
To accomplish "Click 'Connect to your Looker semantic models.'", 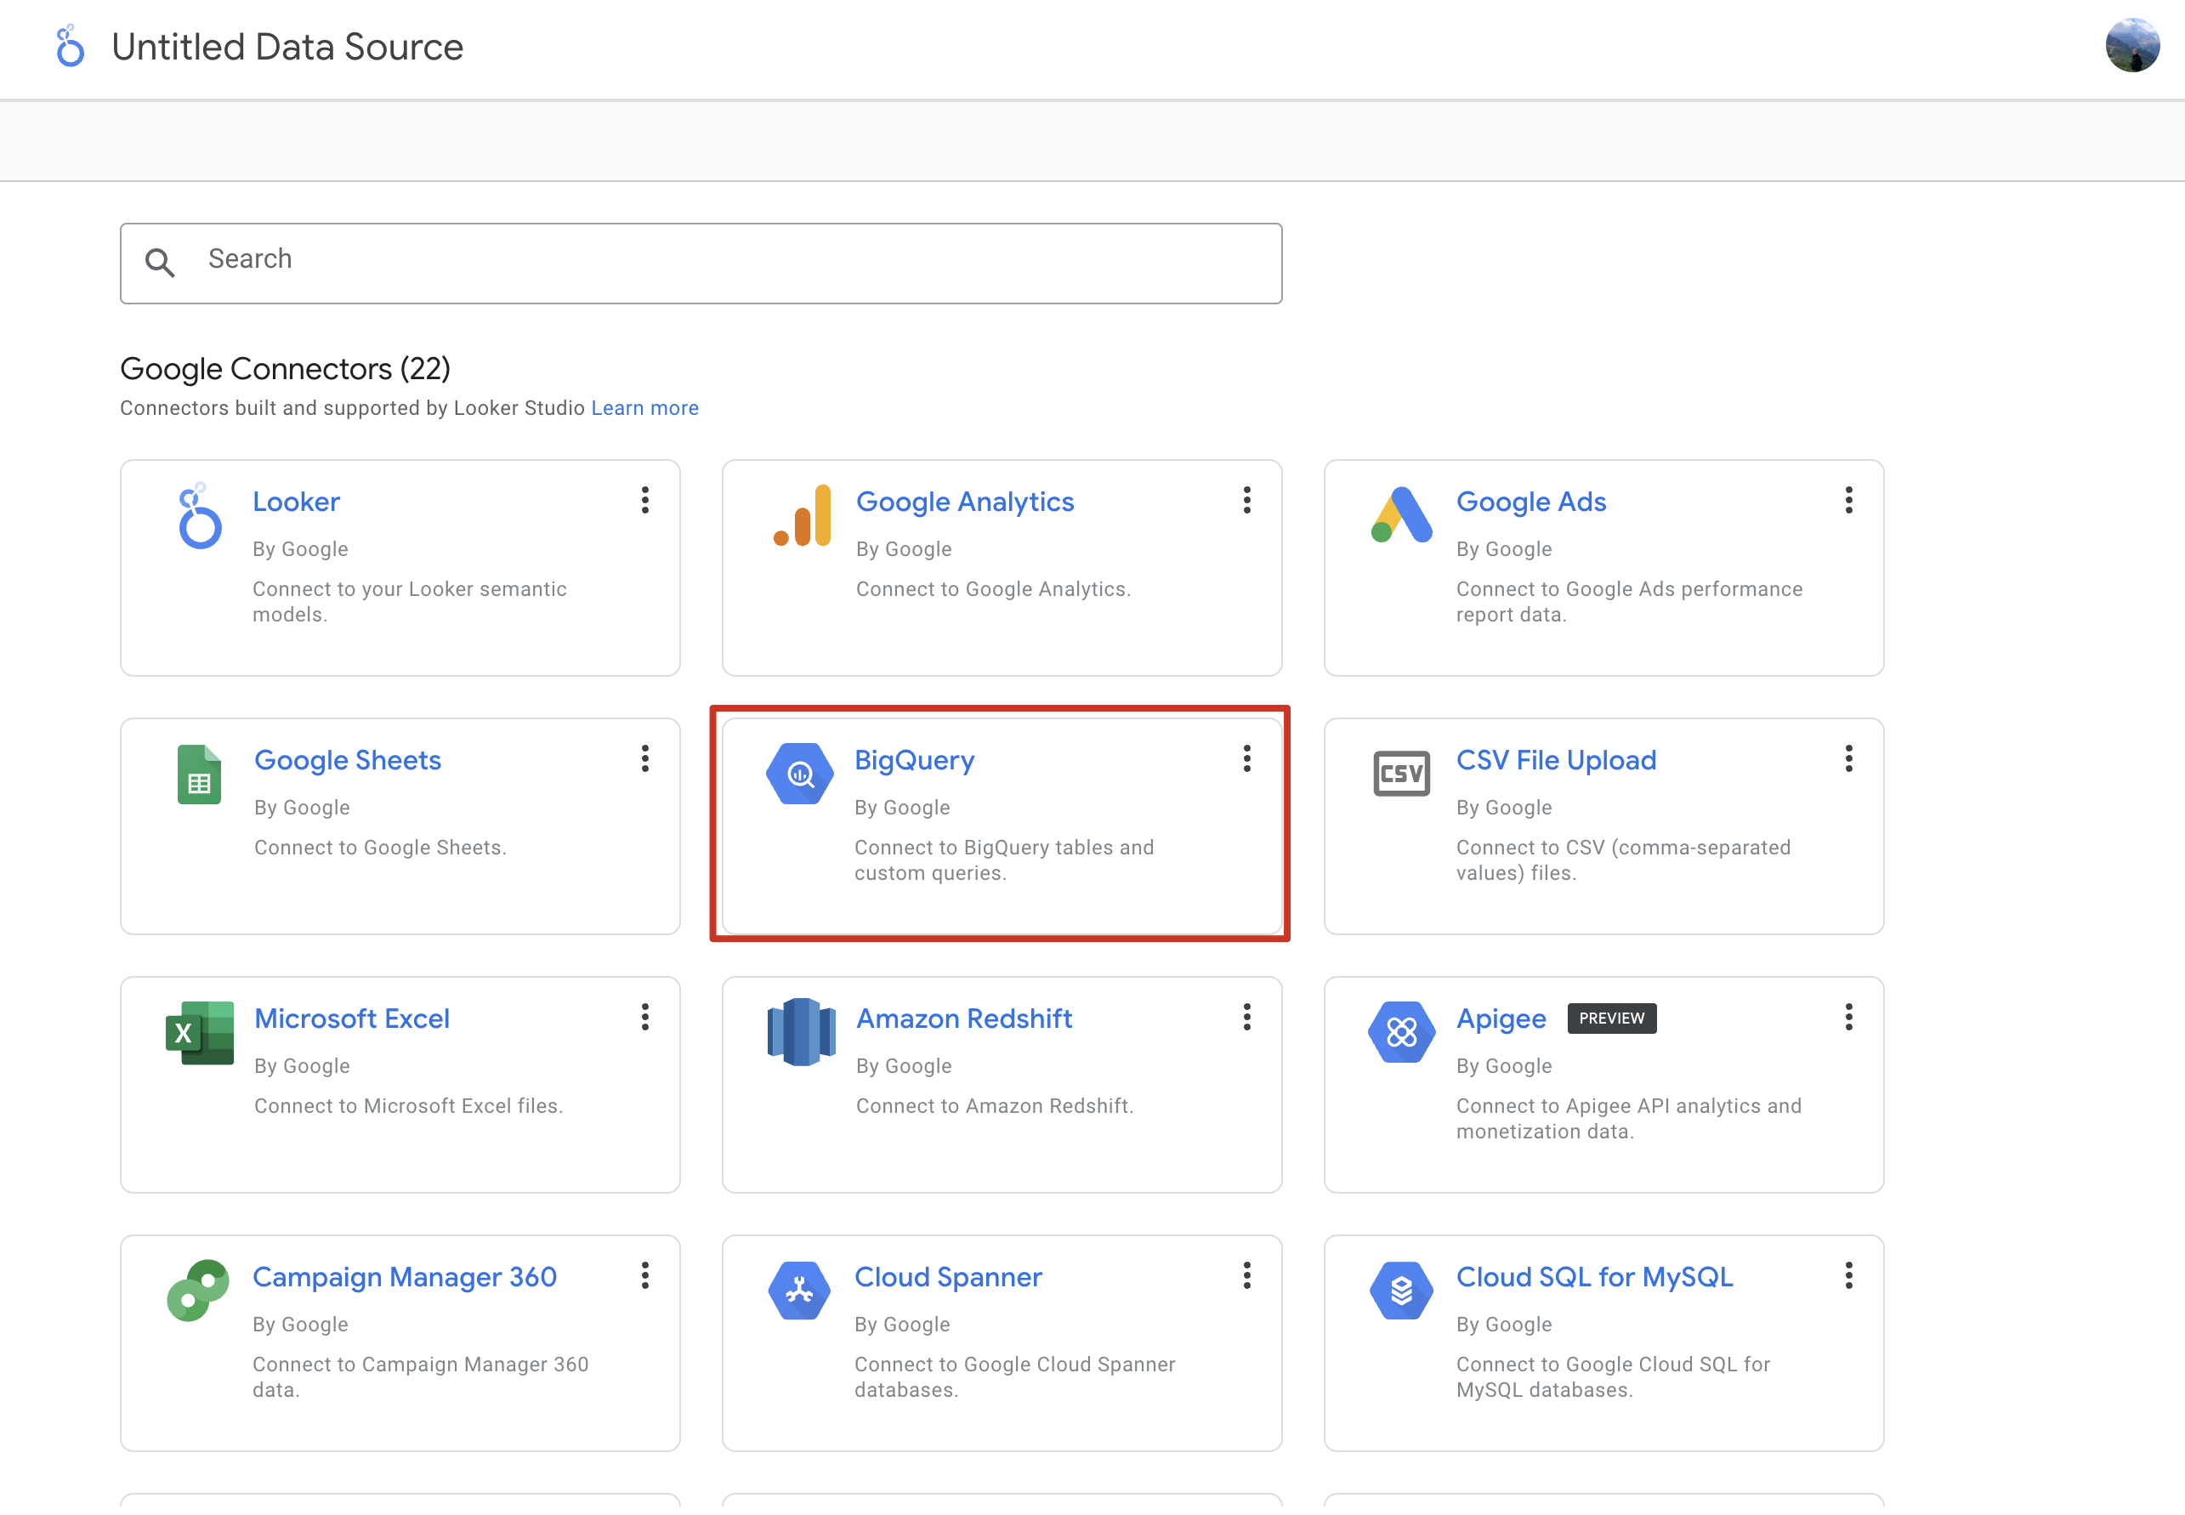I will click(x=409, y=602).
